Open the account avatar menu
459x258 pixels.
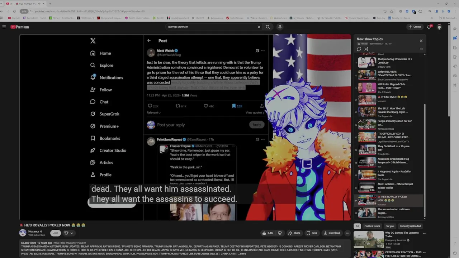click(439, 27)
